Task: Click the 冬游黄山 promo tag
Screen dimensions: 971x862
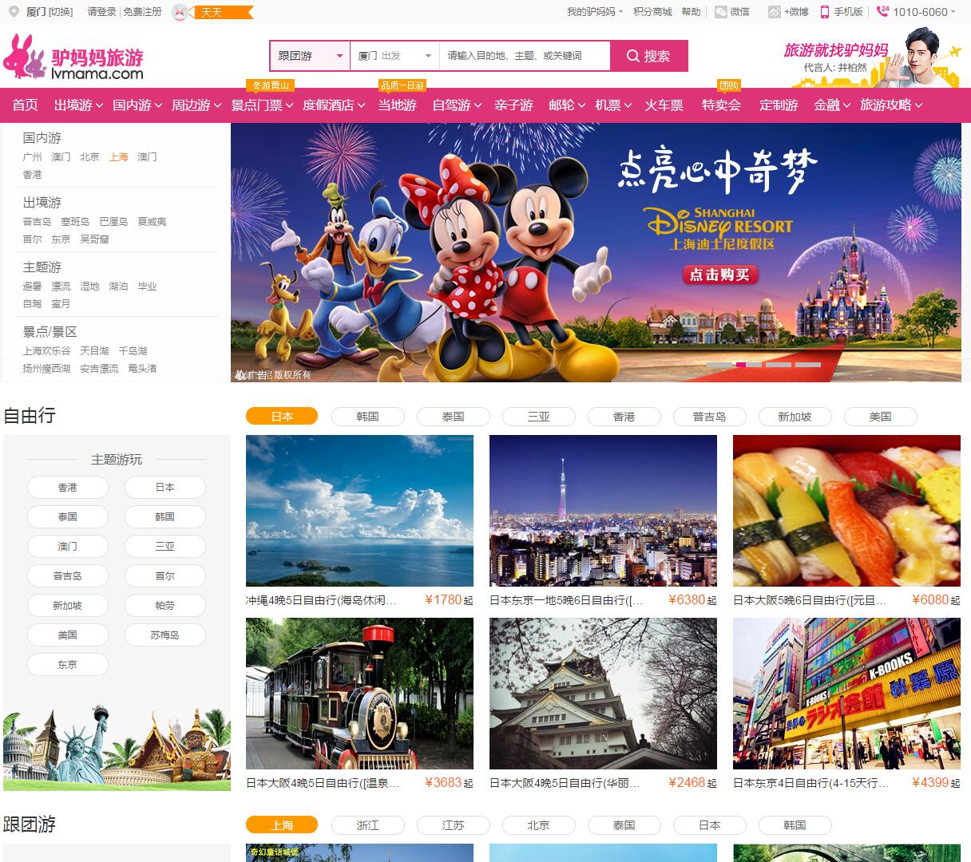Action: click(x=271, y=85)
